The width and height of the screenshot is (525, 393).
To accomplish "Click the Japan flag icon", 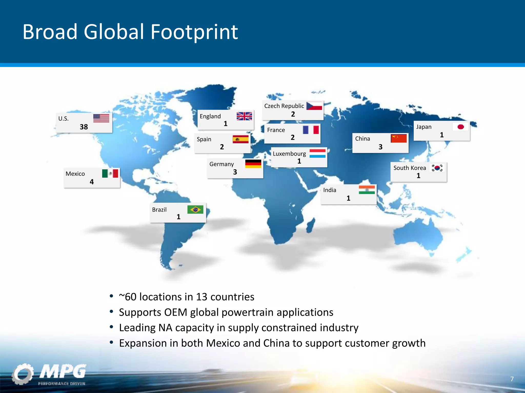I will coord(460,127).
